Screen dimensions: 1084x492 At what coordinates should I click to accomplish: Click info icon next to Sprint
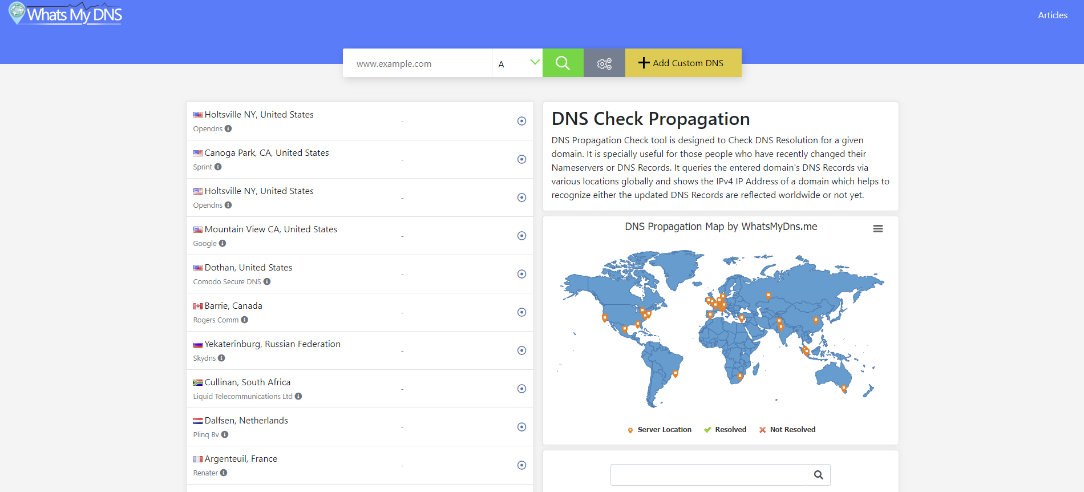218,167
